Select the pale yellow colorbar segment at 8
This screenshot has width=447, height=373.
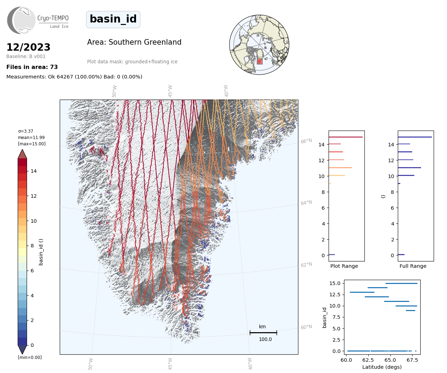tap(22, 245)
